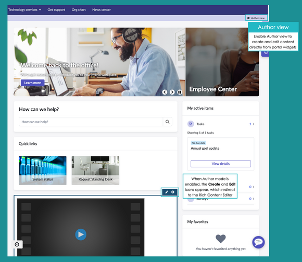Open the chat bubble widget
Screen dimensions: 302x262
pos(258,242)
